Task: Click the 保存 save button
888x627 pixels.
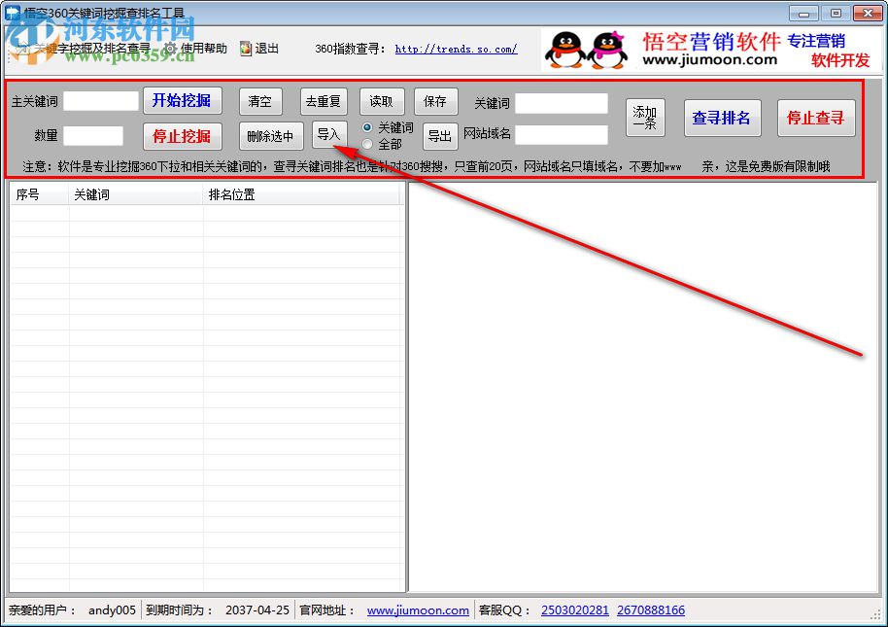Action: click(x=435, y=101)
